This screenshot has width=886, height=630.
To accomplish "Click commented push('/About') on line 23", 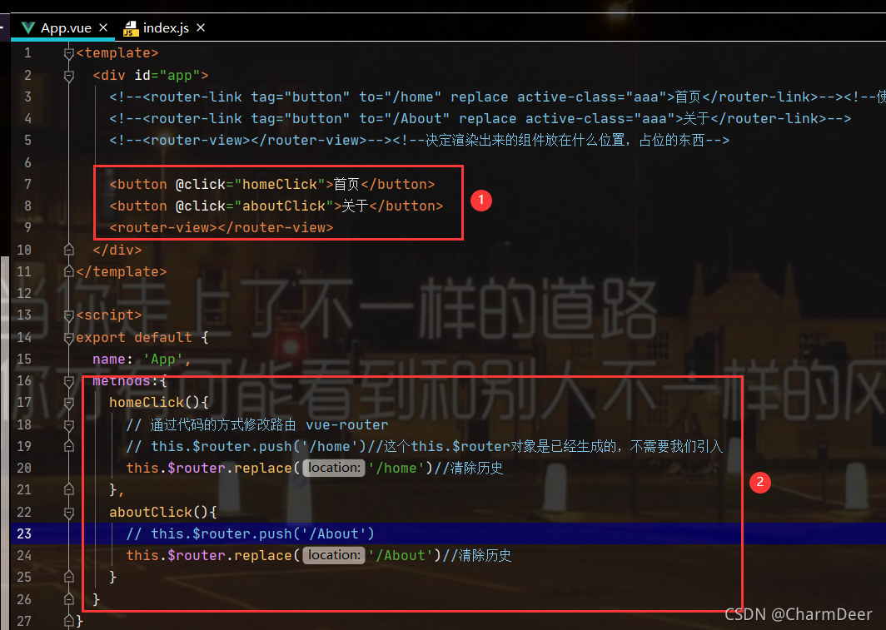I will pyautogui.click(x=316, y=534).
